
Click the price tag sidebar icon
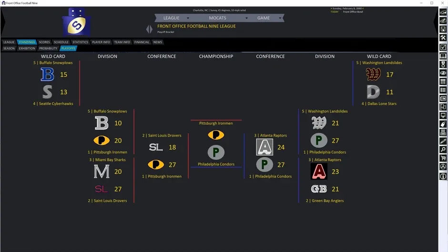click(x=443, y=124)
